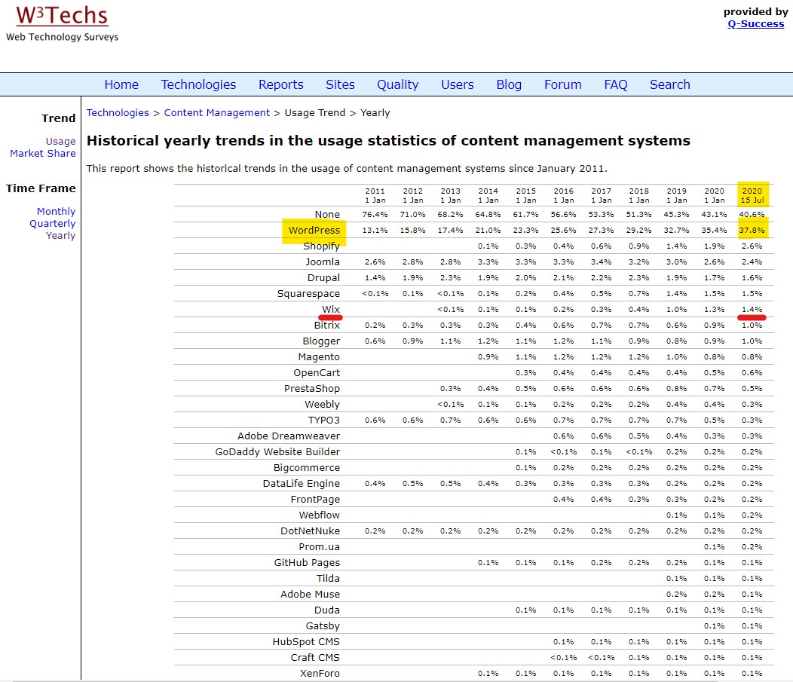
Task: Click the PrestaShop row label
Action: point(312,388)
